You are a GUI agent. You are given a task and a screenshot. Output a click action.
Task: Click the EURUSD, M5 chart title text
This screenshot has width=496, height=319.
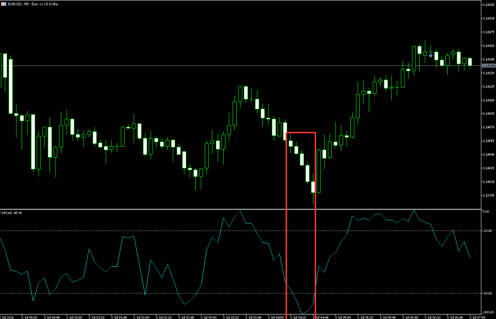[33, 4]
